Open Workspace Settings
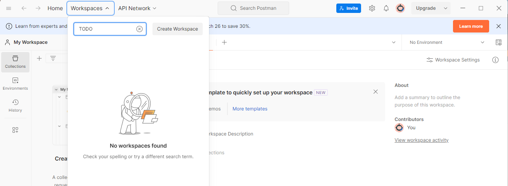Screen dimensions: 508x186 (x=453, y=60)
